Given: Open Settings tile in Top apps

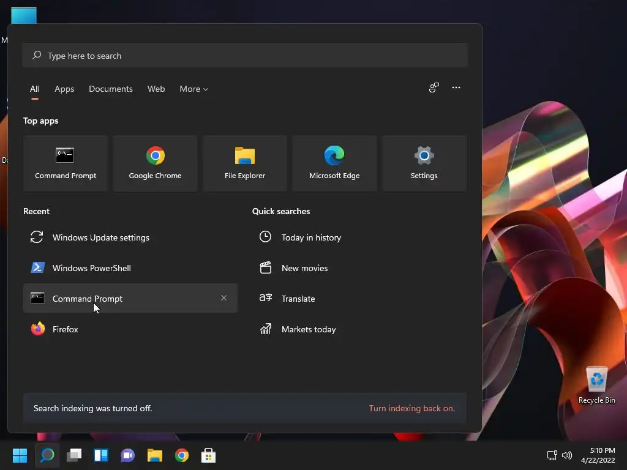Looking at the screenshot, I should click(424, 163).
